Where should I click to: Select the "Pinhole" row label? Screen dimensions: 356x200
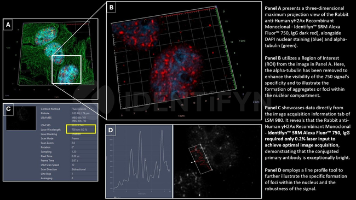coord(45,113)
